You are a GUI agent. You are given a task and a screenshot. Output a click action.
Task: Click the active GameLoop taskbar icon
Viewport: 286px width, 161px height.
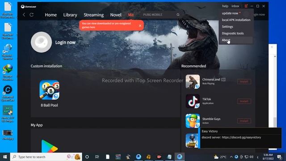(180, 157)
